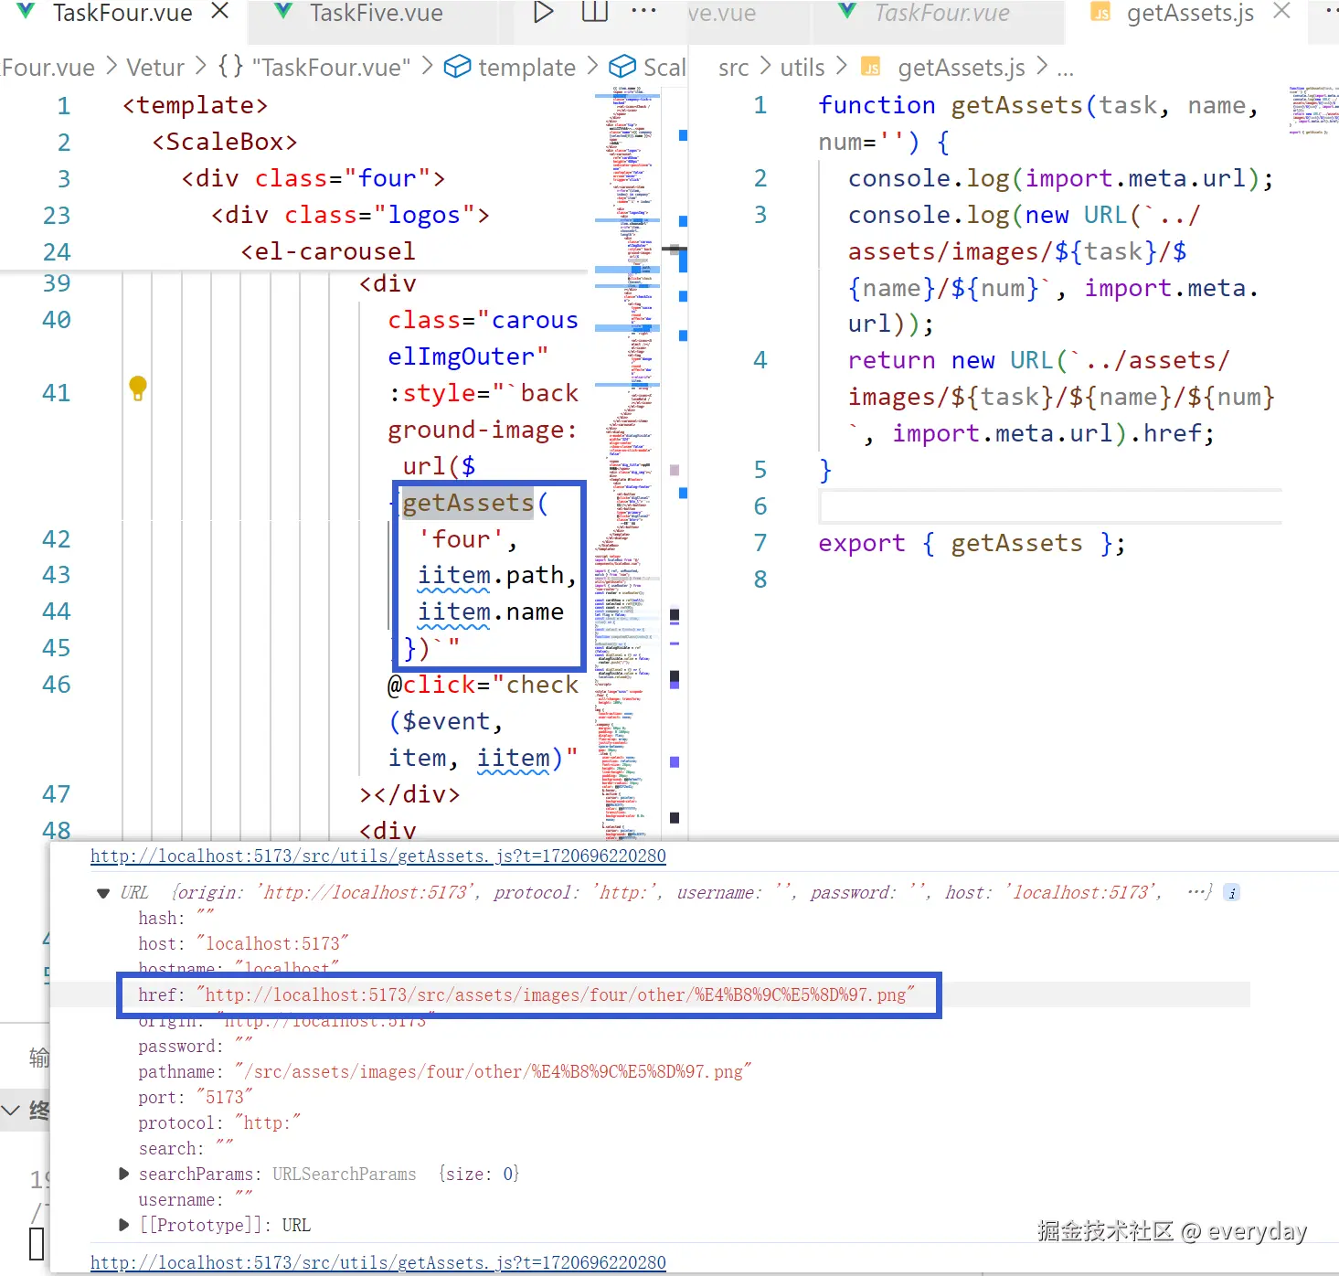This screenshot has width=1339, height=1276.
Task: Switch to the TaskFour.vue tab in left editor
Action: (x=122, y=14)
